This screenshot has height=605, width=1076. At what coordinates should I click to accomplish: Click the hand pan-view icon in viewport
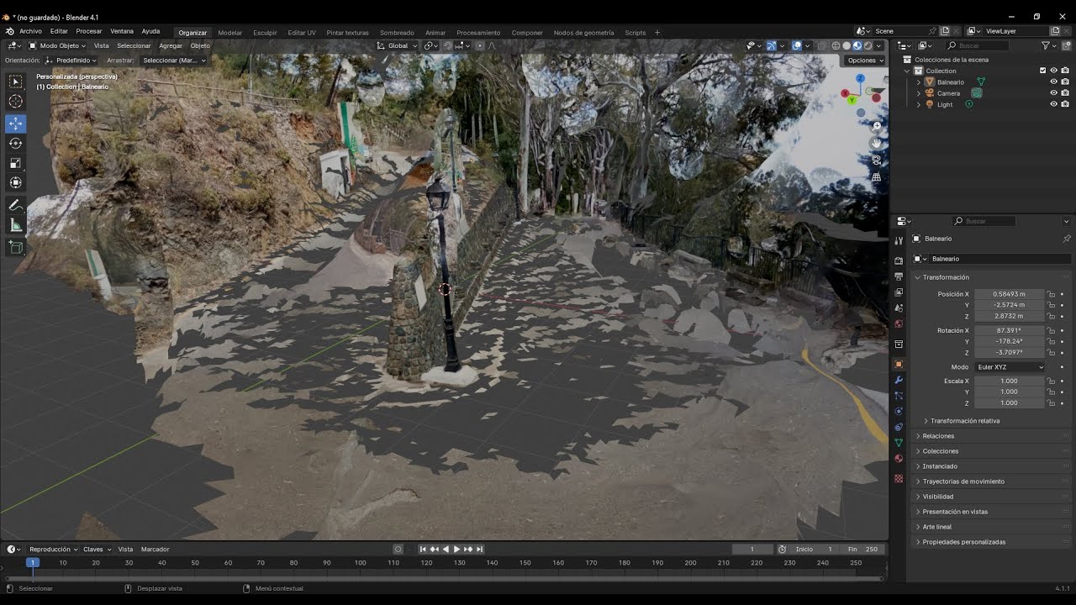pyautogui.click(x=877, y=143)
